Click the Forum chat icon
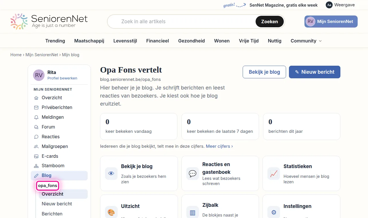Image resolution: width=368 pixels, height=218 pixels. coord(36,127)
